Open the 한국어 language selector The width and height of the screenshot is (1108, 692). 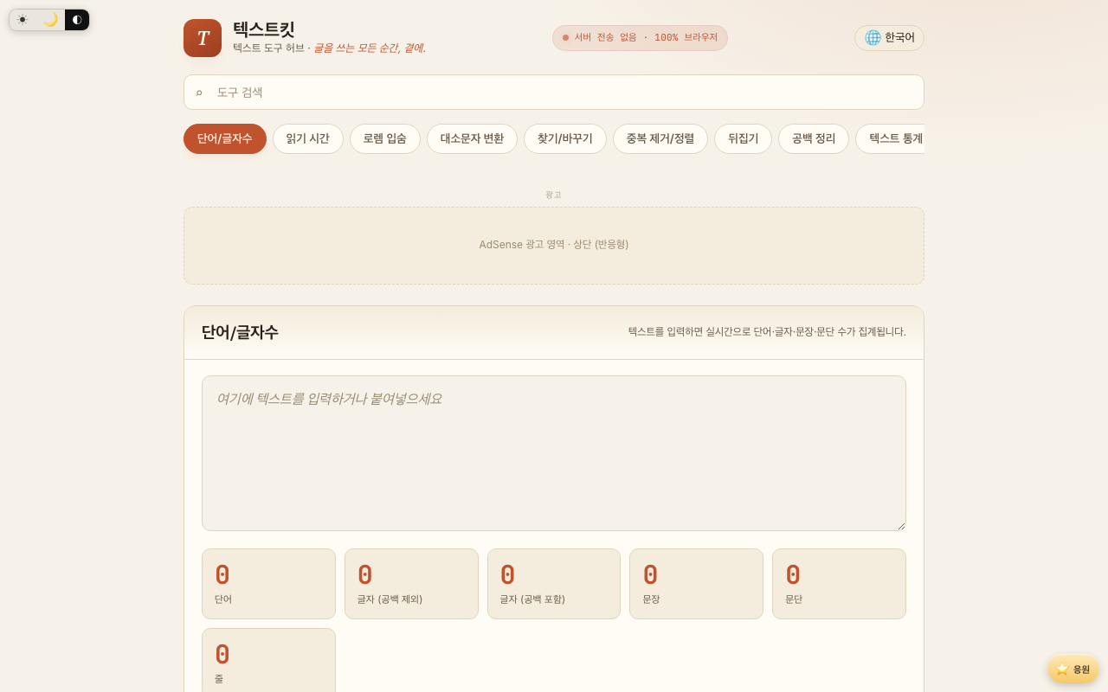(x=889, y=38)
